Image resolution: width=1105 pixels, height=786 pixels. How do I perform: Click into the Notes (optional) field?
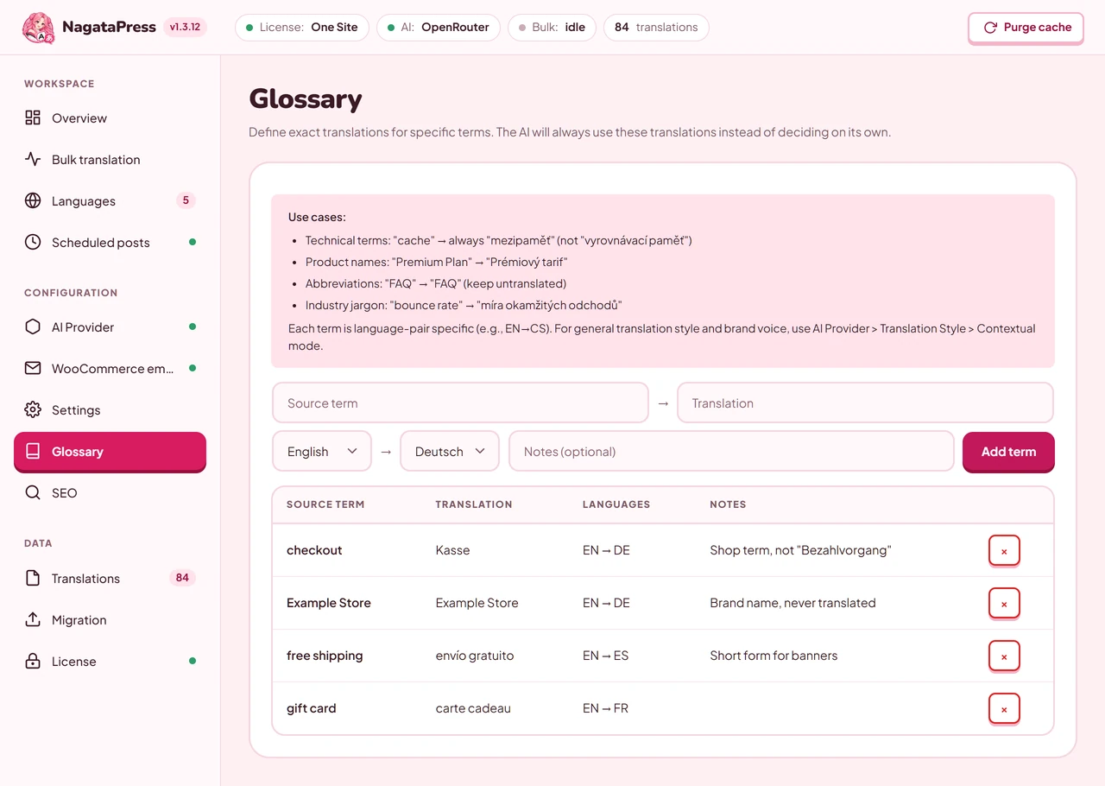pos(731,451)
